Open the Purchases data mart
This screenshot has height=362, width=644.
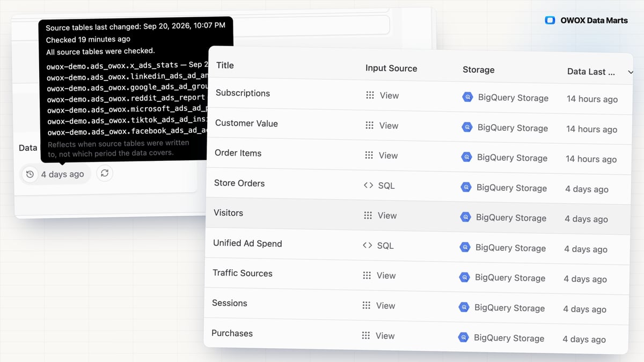pyautogui.click(x=232, y=333)
